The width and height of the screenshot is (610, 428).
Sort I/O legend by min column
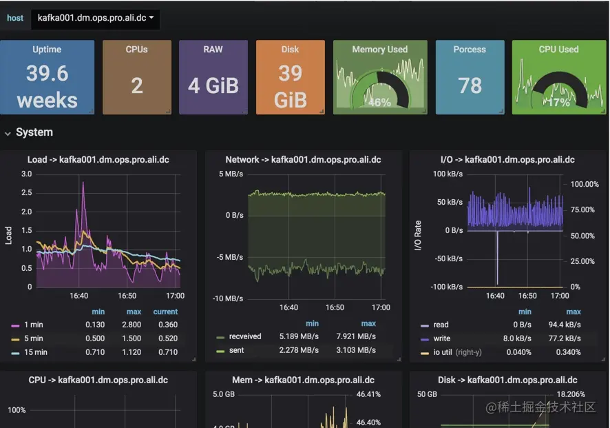[x=525, y=312]
